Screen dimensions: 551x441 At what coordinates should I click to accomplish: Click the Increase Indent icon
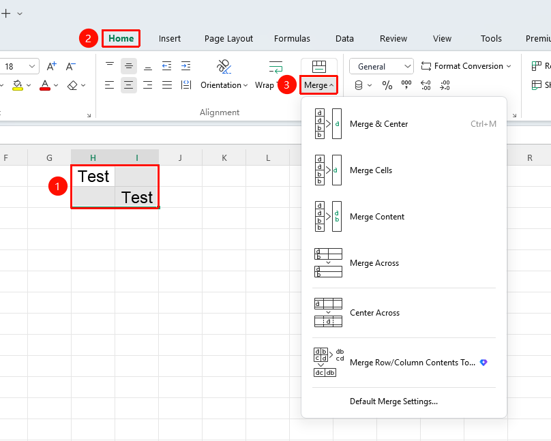pyautogui.click(x=185, y=65)
